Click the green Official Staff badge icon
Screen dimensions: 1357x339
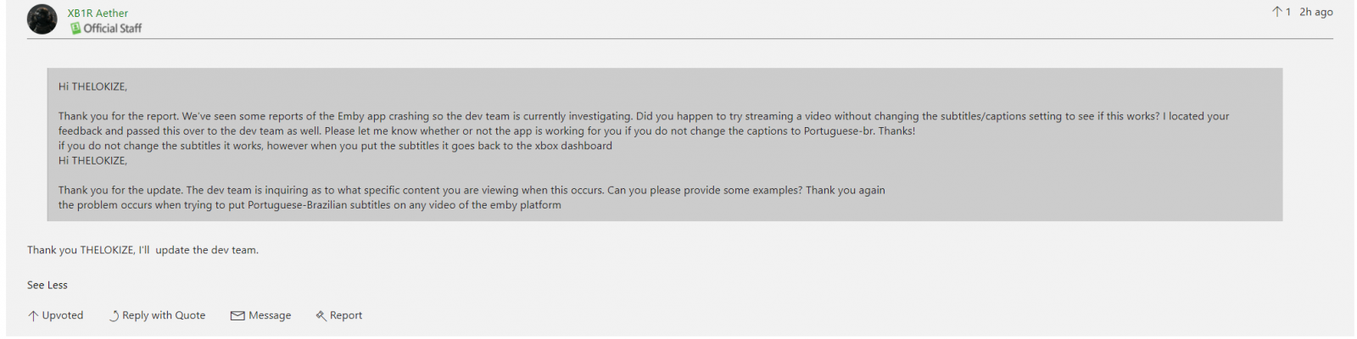click(75, 28)
